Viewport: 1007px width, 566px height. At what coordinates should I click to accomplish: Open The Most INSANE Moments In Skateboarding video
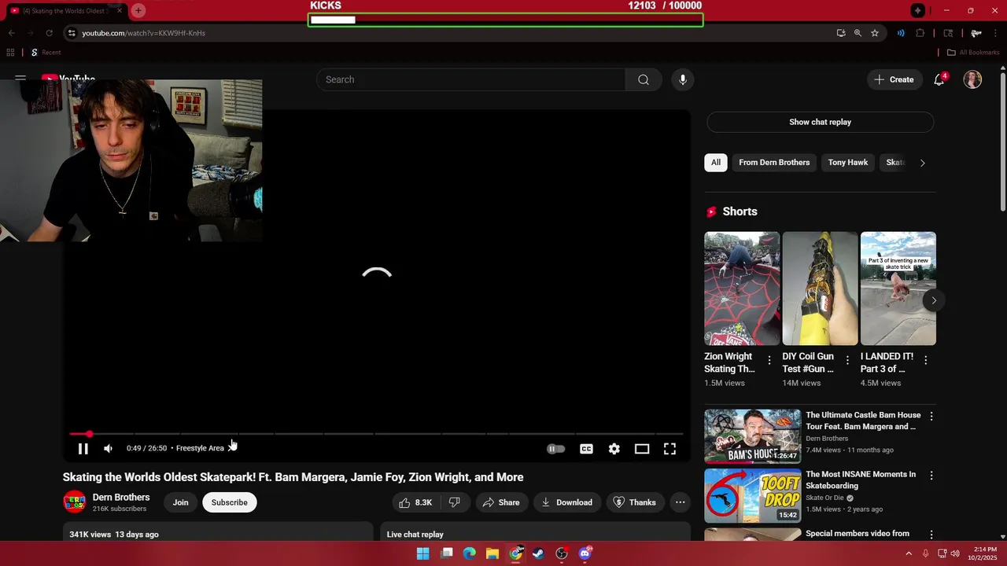point(752,495)
